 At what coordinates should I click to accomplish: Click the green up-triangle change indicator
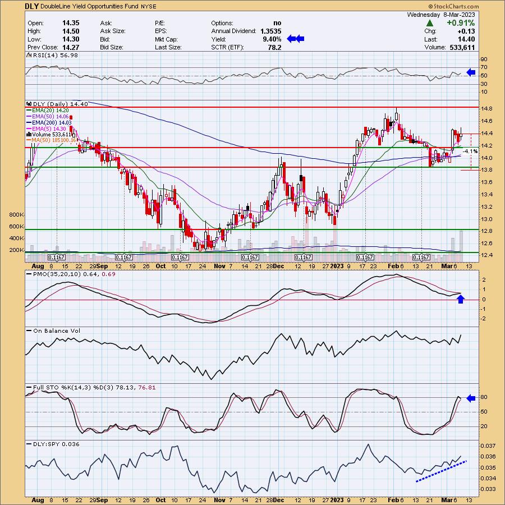[429, 23]
